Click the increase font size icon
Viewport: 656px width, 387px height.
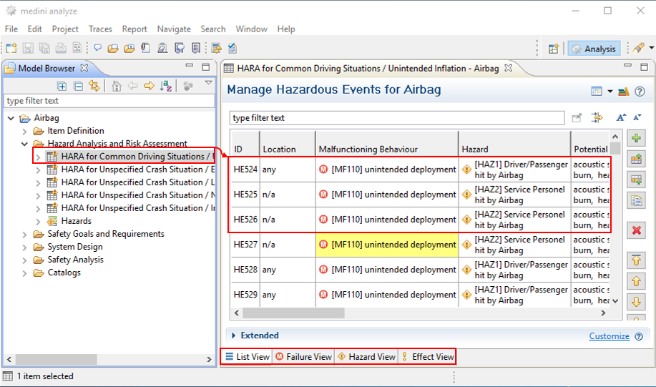tap(620, 117)
